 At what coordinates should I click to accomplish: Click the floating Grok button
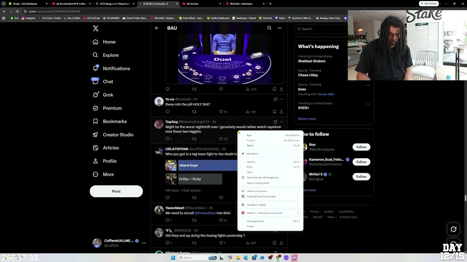454,229
